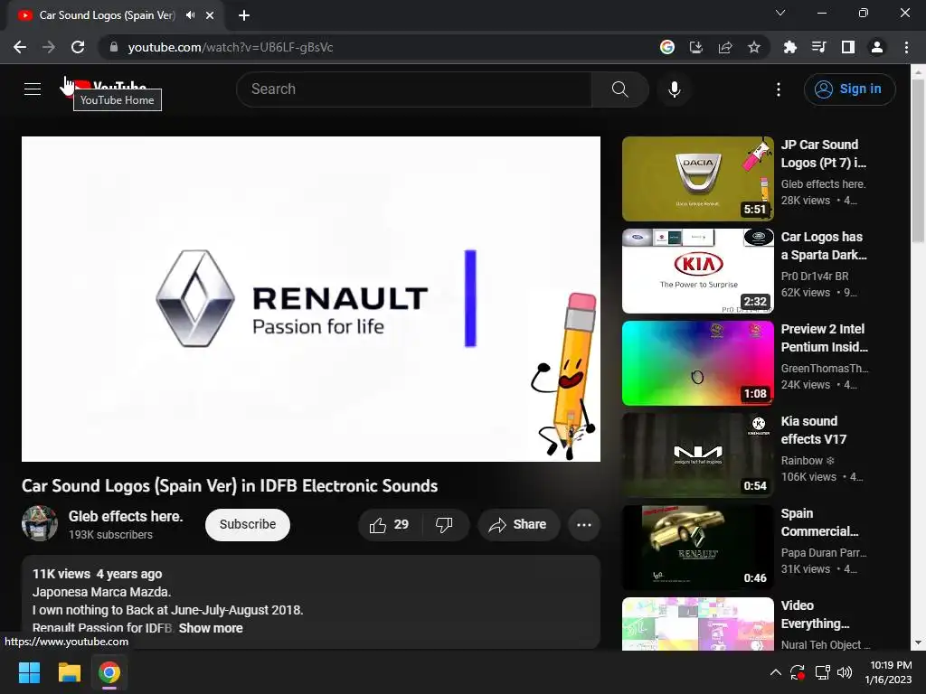Go forward with browser forward arrow
Screen dimensions: 926x694
[x=49, y=47]
